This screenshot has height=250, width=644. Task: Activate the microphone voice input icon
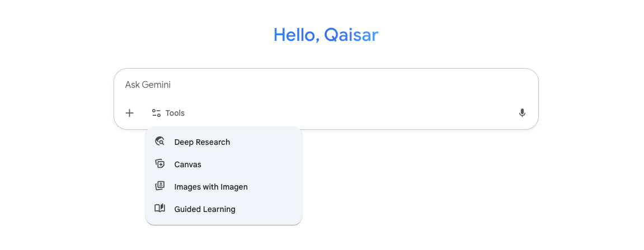(522, 113)
